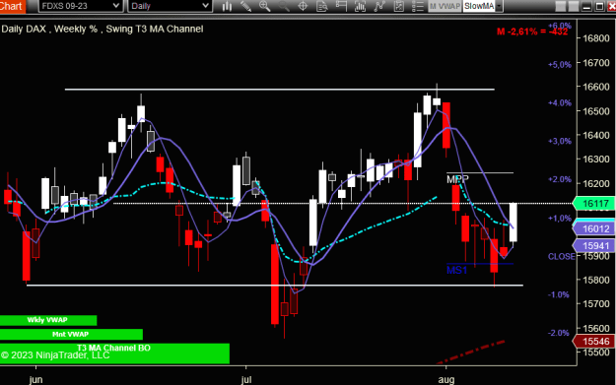Open the data box icon
The width and height of the screenshot is (616, 385).
pyautogui.click(x=322, y=6)
